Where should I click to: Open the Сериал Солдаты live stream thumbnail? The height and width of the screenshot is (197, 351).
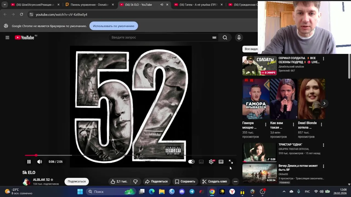[259, 66]
